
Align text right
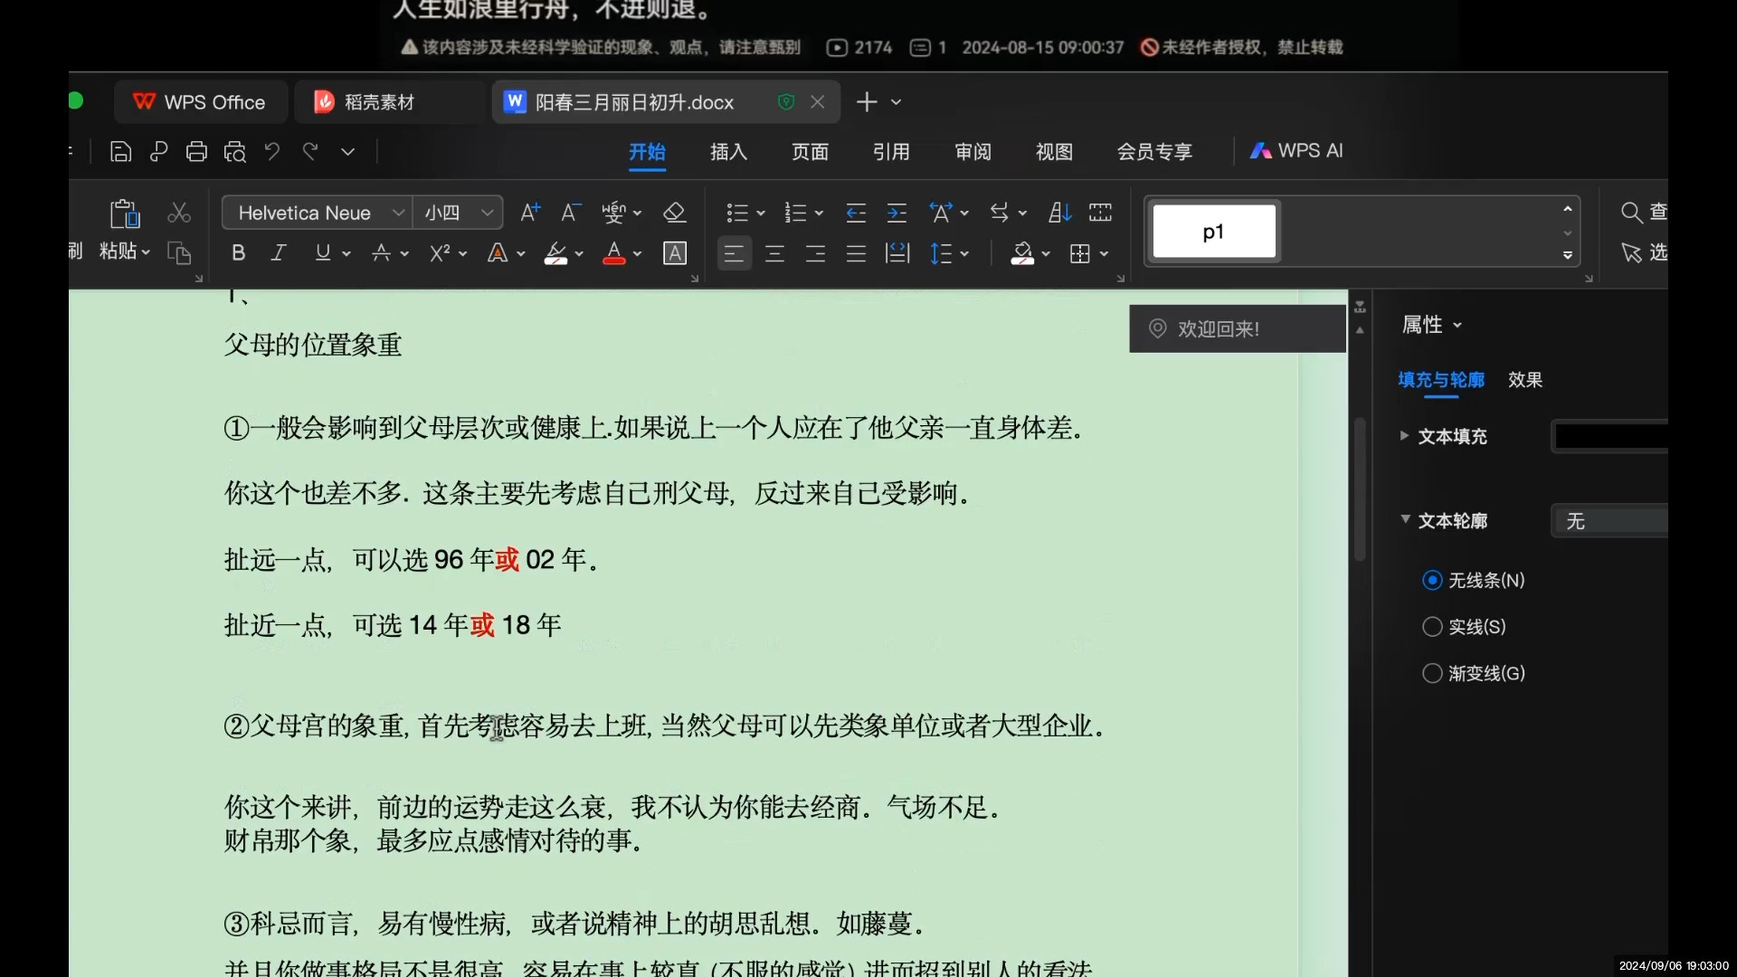[815, 253]
